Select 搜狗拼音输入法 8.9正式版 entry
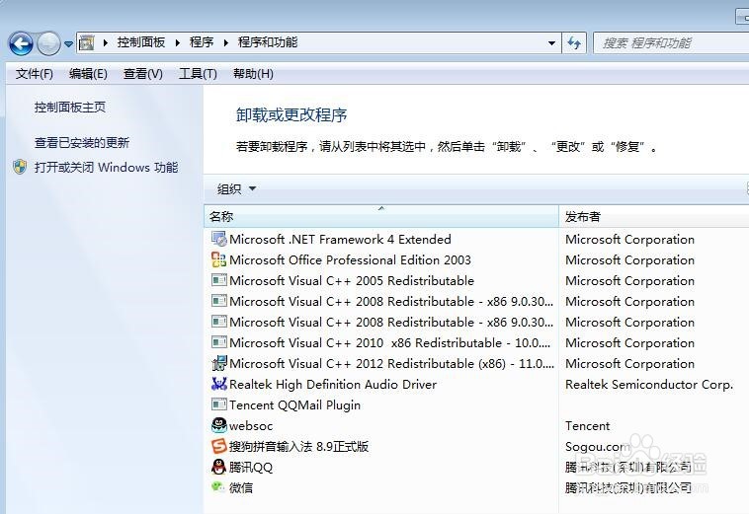The width and height of the screenshot is (749, 514). [299, 446]
